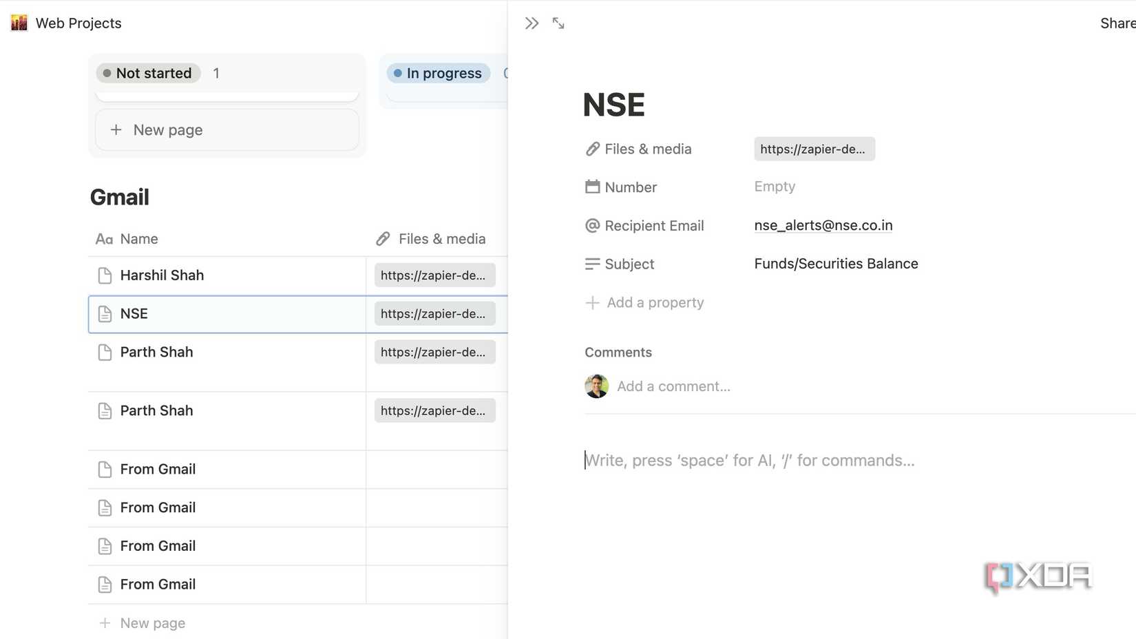Viewport: 1136px width, 639px height.
Task: Select Add a property
Action: (644, 302)
